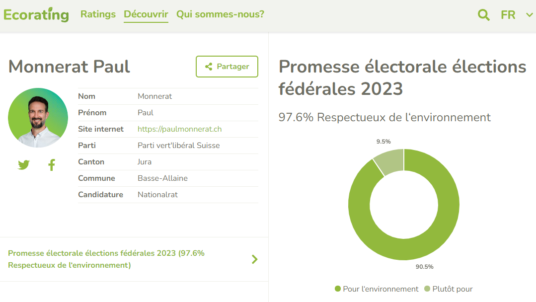536x302 pixels.
Task: Click the 'Monnerat Paul' heading
Action: click(x=70, y=67)
